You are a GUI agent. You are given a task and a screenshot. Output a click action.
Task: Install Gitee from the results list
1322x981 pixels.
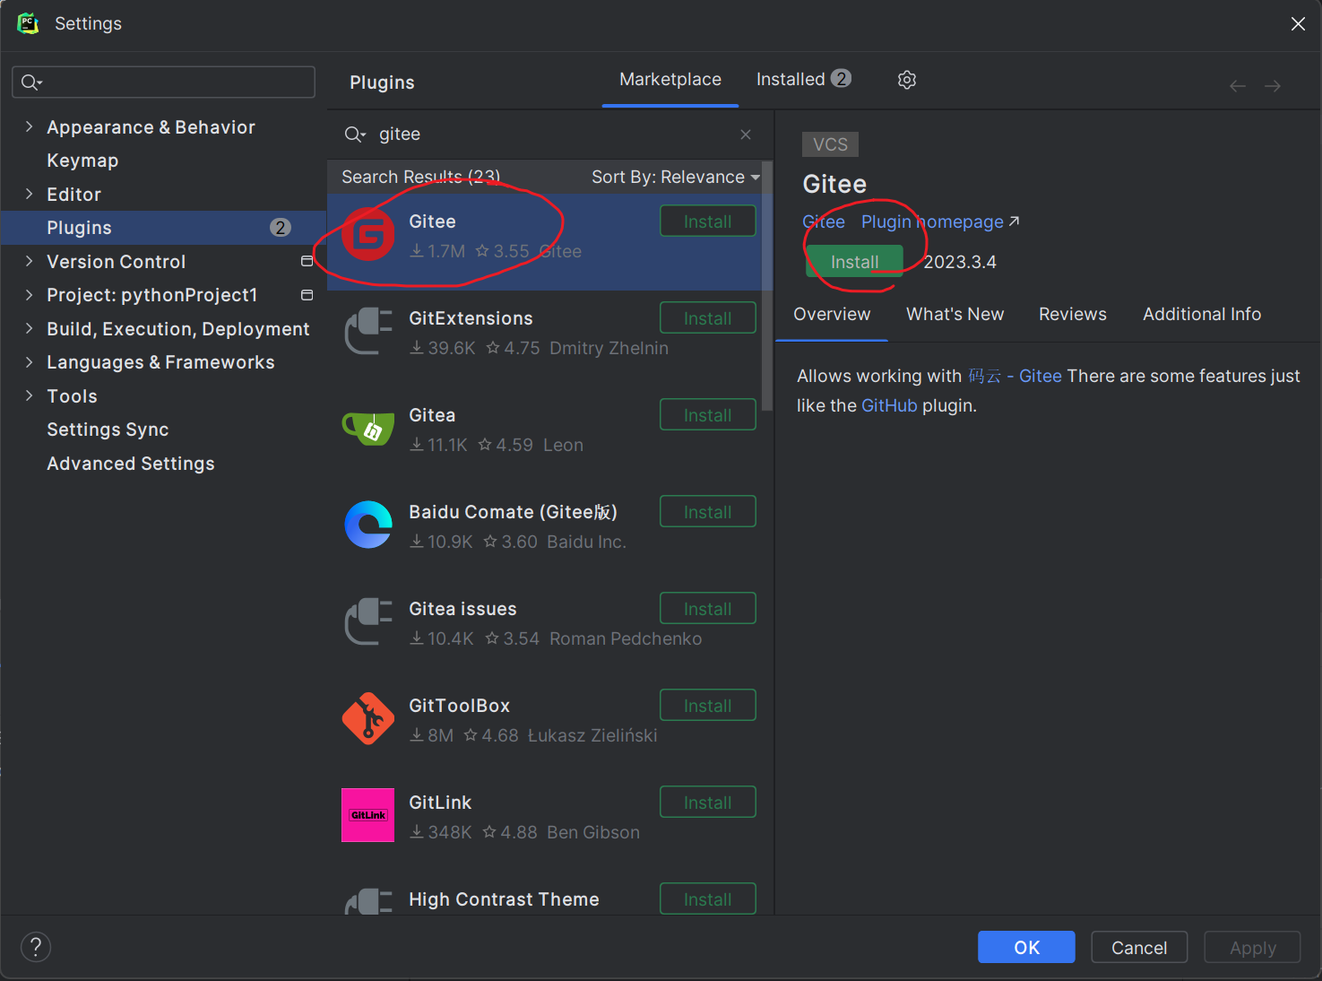(x=708, y=221)
